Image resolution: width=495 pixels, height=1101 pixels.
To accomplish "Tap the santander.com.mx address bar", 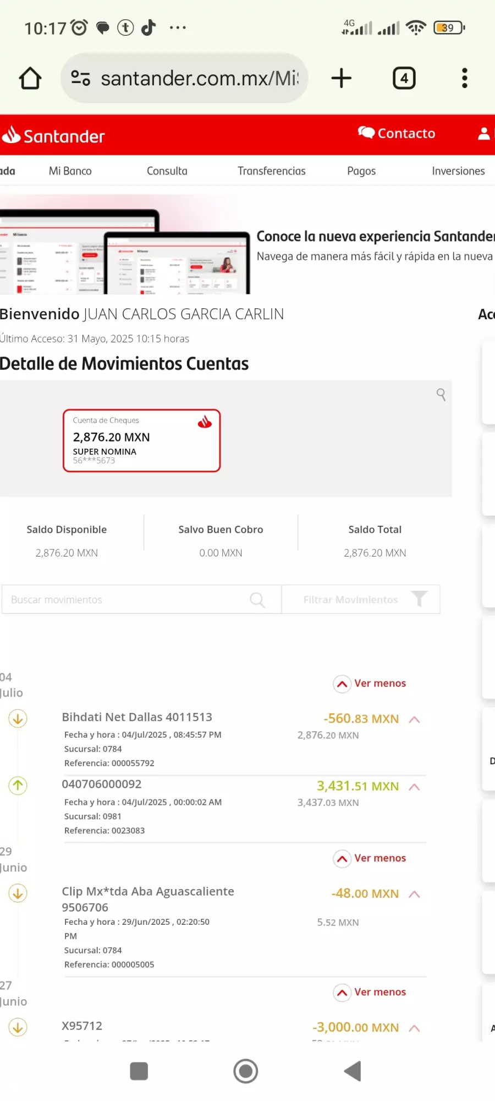I will 184,78.
